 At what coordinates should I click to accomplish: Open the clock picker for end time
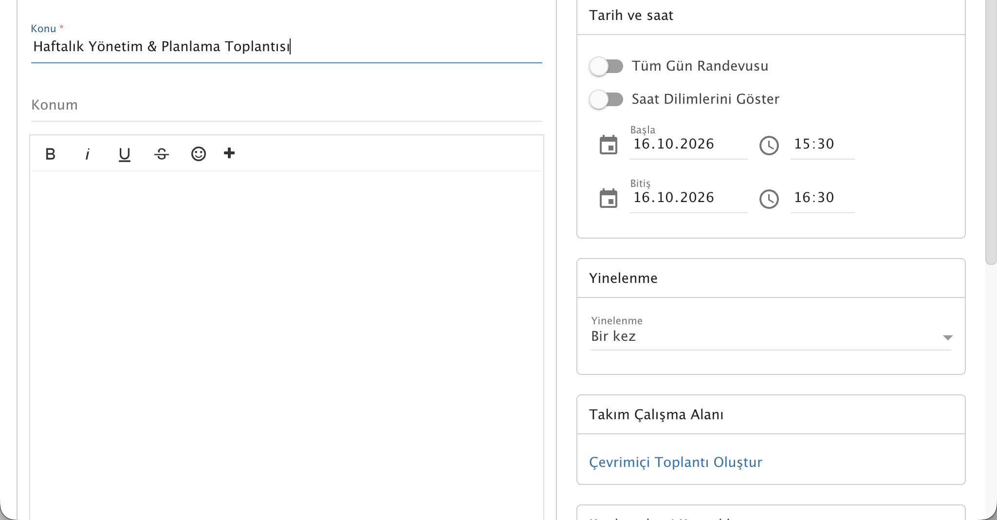point(769,199)
